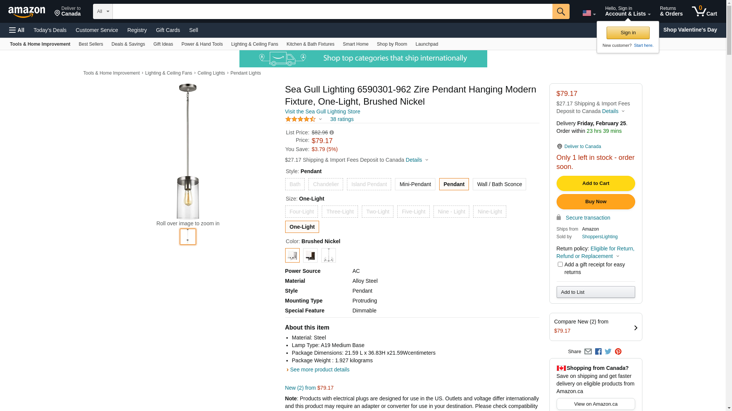This screenshot has width=732, height=411.
Task: Click the list price info icon
Action: tap(332, 133)
